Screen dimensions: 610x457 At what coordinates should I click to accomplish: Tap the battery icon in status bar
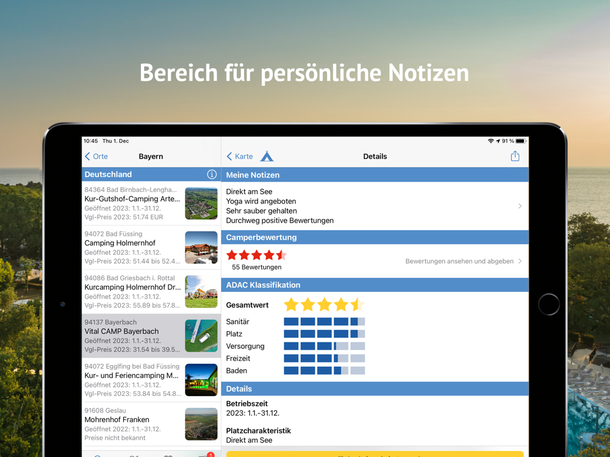pyautogui.click(x=521, y=141)
